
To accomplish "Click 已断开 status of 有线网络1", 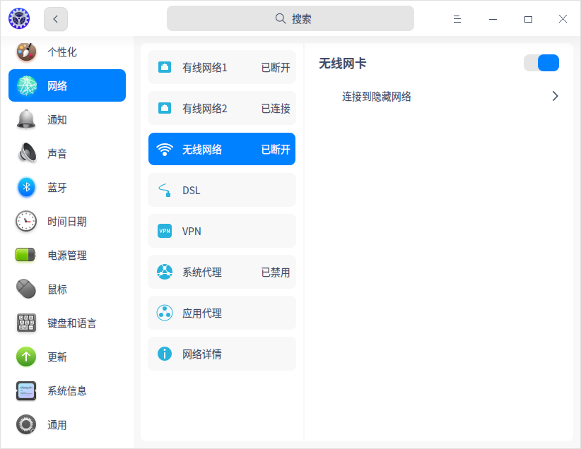I will 276,68.
